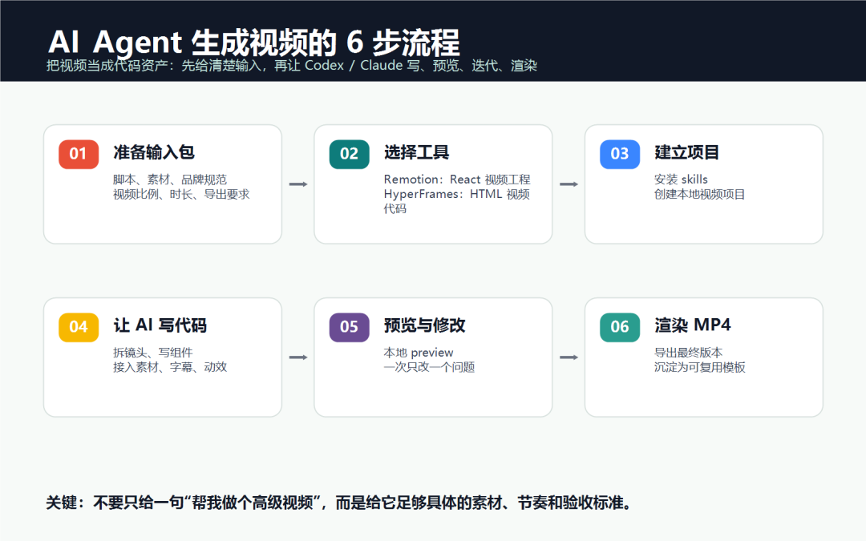Click the yellow 04 step badge
Image resolution: width=866 pixels, height=541 pixels.
[x=79, y=327]
